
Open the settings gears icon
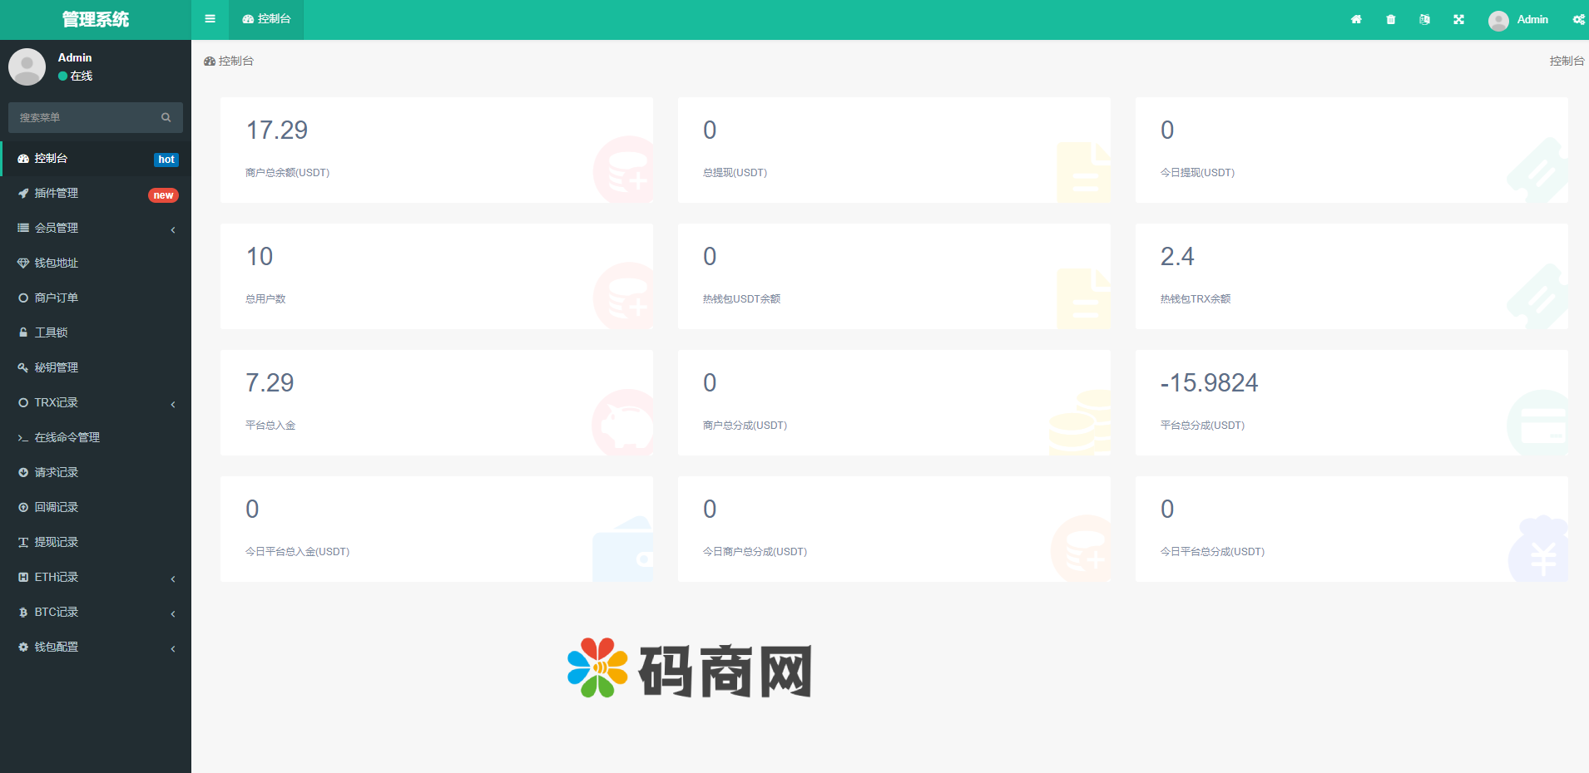[x=1578, y=20]
